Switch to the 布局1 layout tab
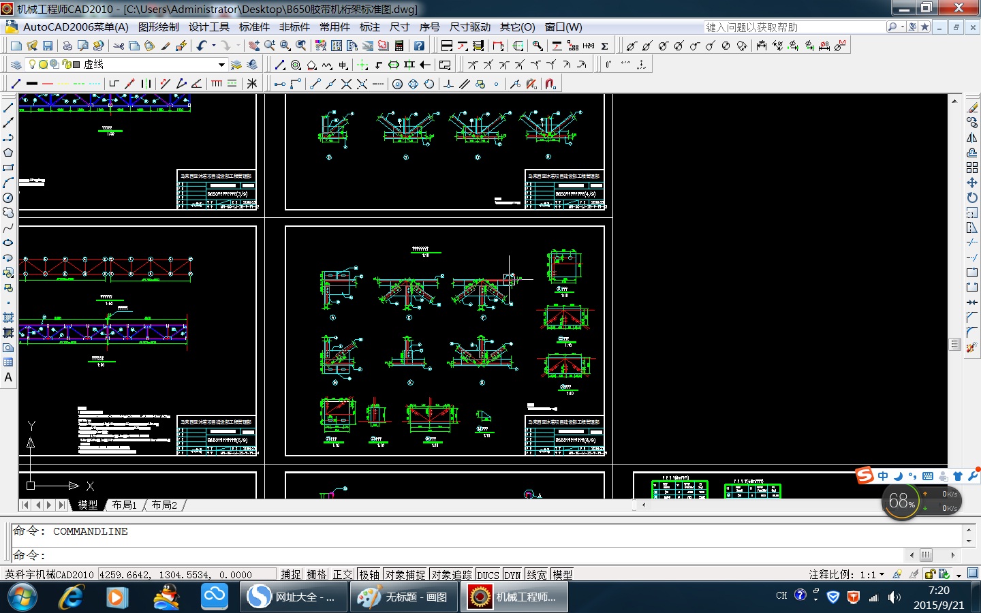Image resolution: width=981 pixels, height=613 pixels. coord(124,505)
